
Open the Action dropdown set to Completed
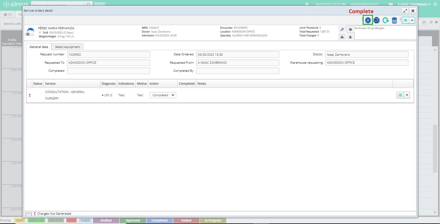click(x=163, y=95)
